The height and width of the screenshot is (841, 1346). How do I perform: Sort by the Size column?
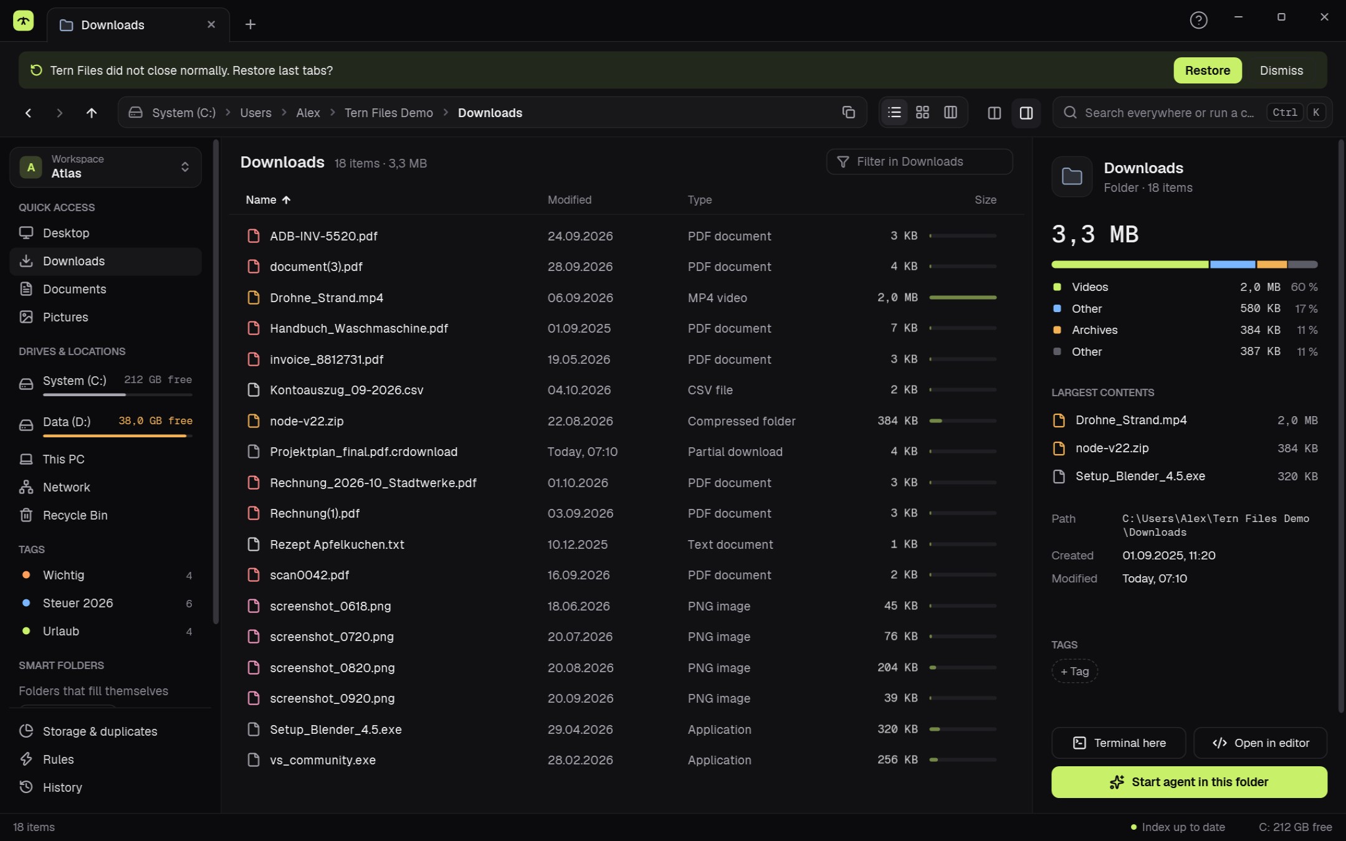[x=985, y=200]
